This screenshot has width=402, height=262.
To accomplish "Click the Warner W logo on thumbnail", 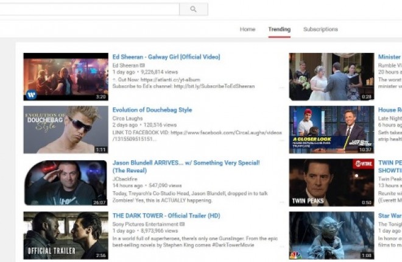I will pyautogui.click(x=31, y=95).
